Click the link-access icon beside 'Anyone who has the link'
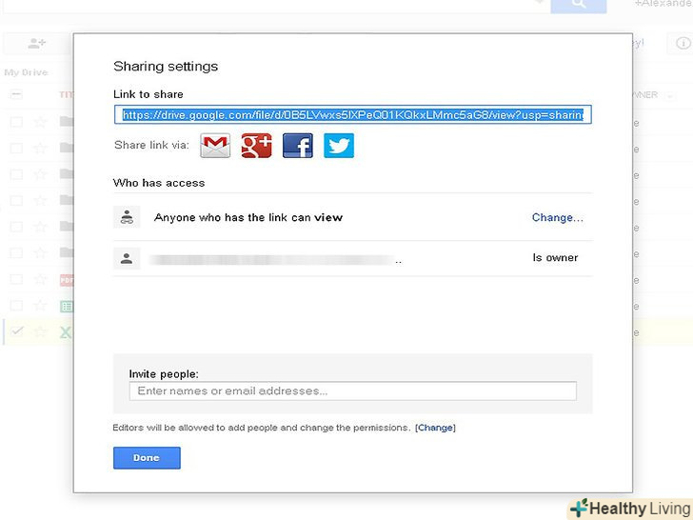Image resolution: width=693 pixels, height=520 pixels. tap(128, 217)
